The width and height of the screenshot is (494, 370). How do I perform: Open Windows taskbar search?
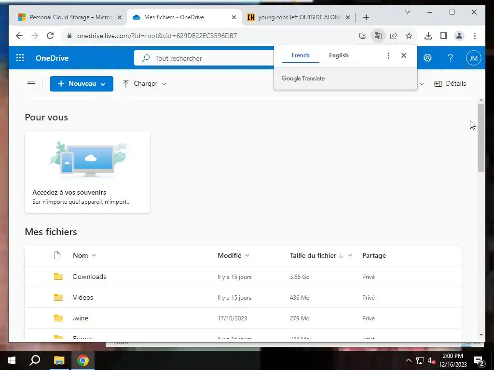pos(35,360)
